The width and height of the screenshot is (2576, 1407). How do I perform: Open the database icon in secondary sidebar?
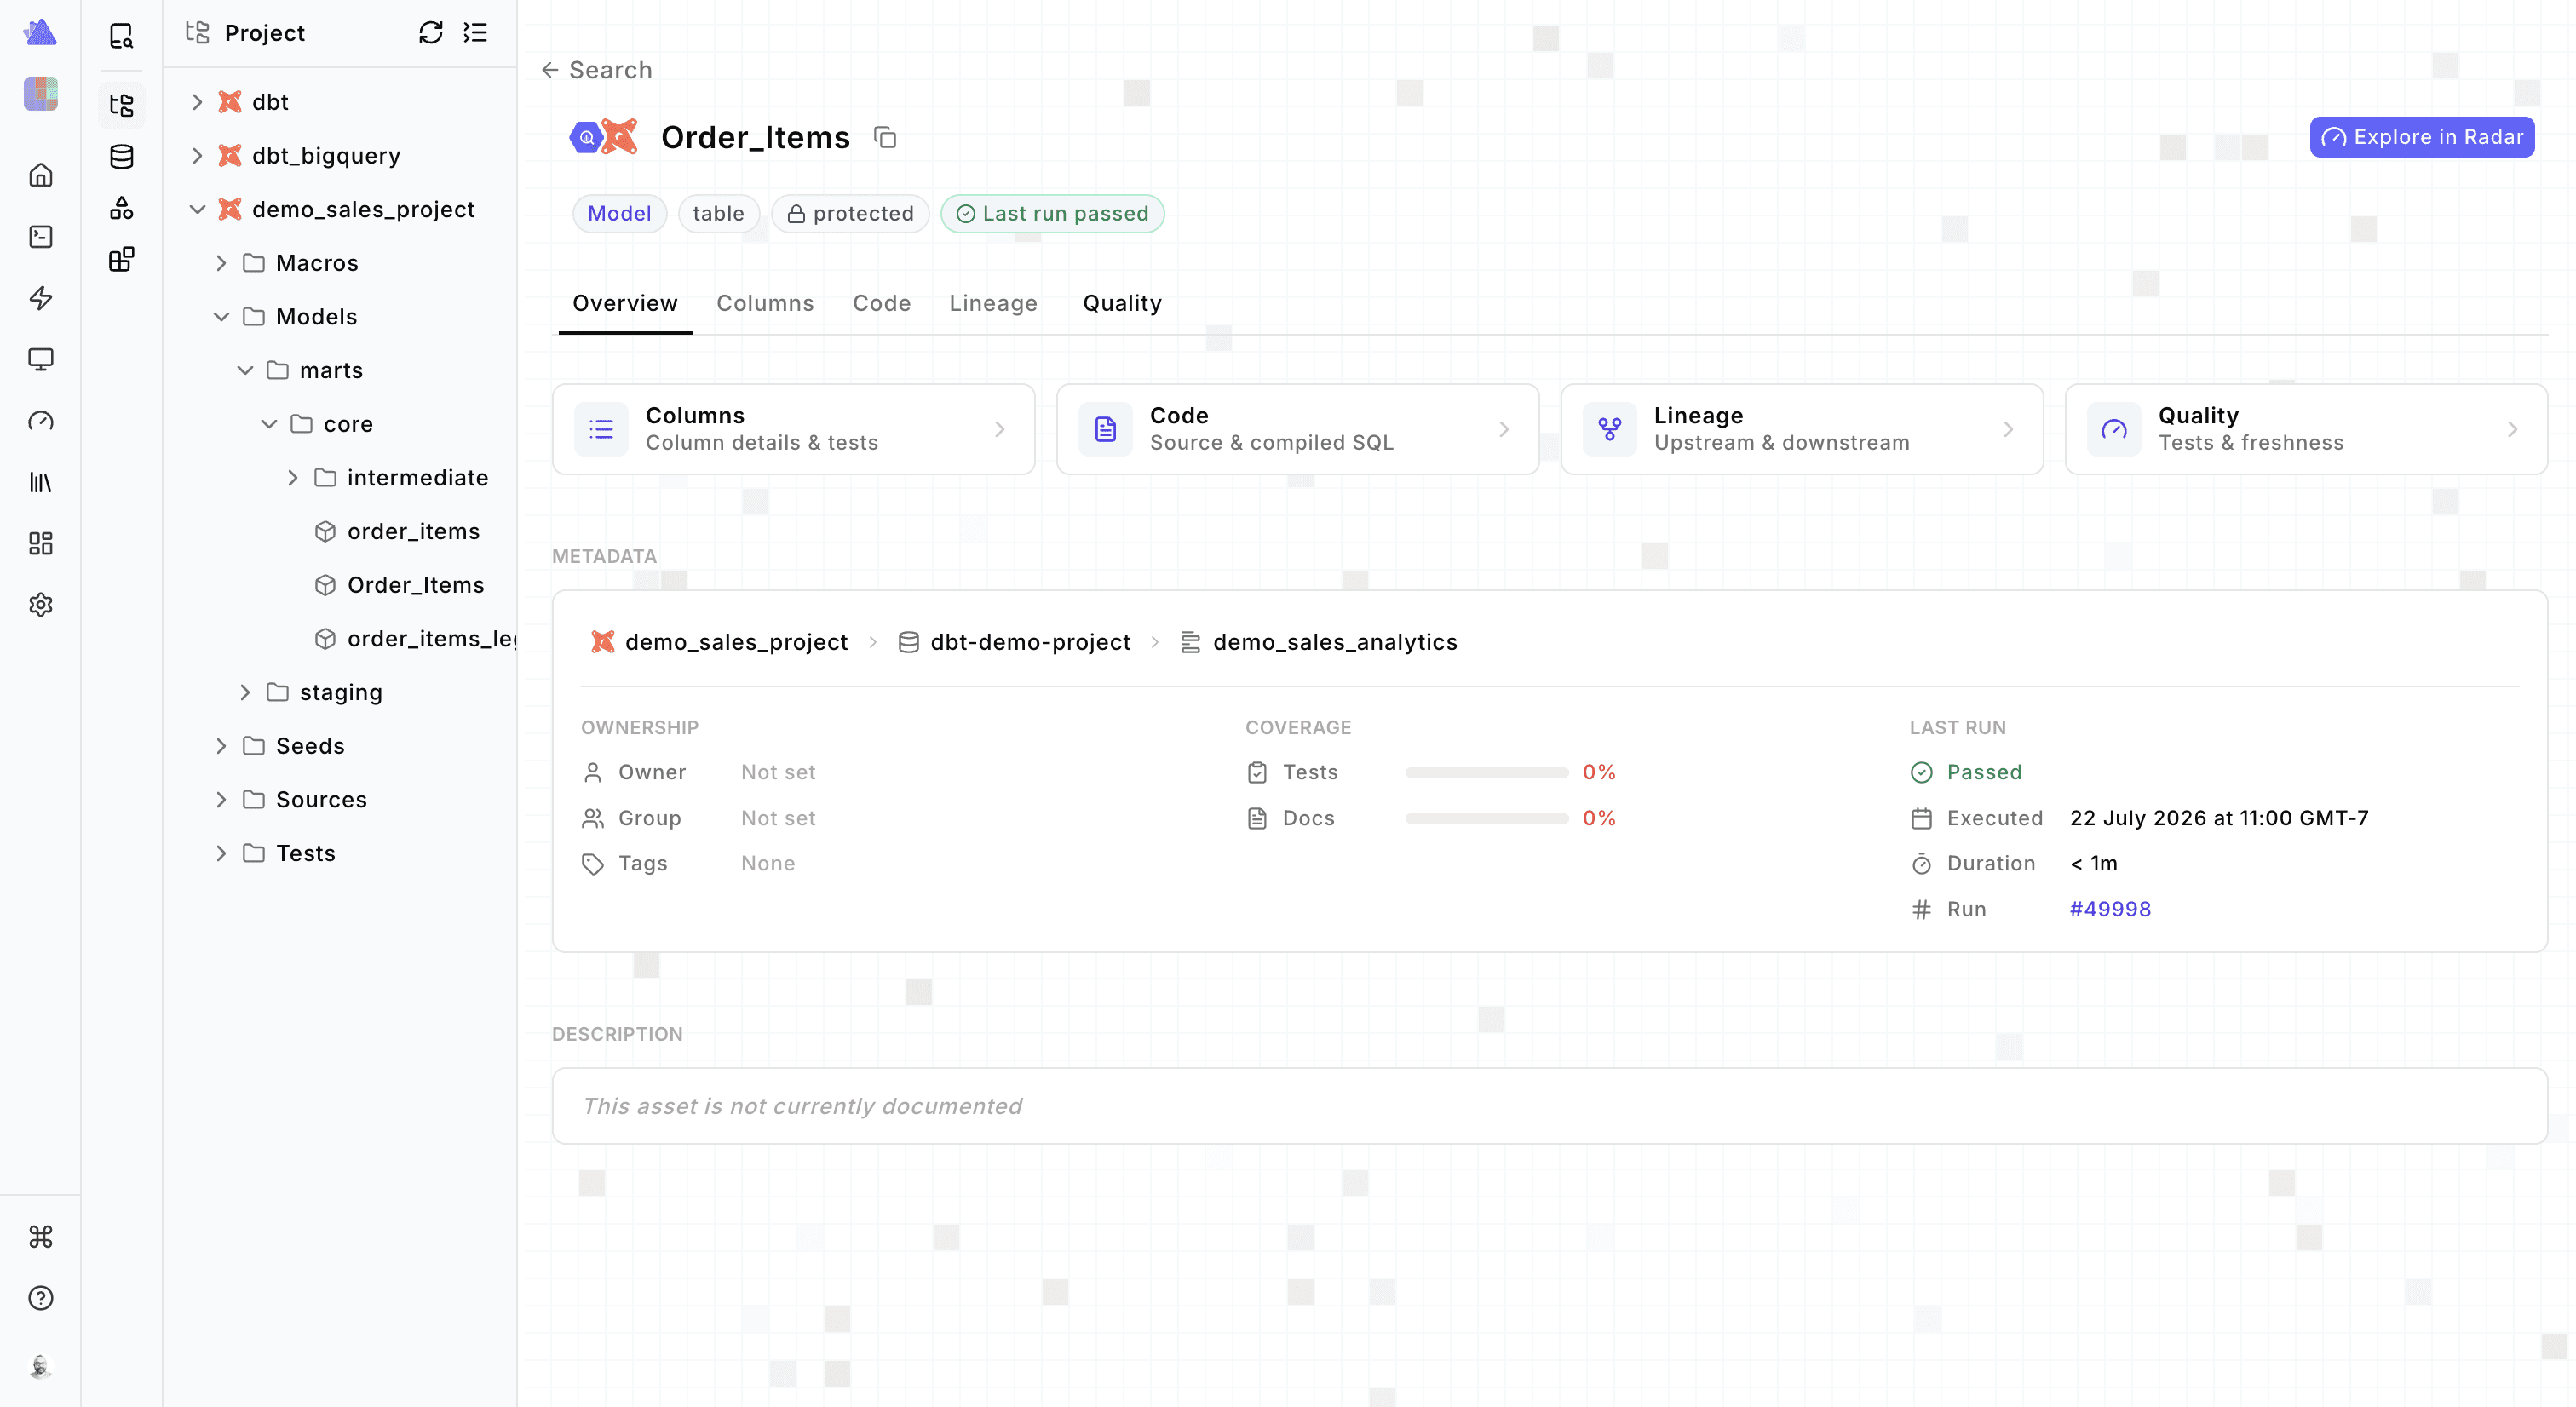[x=122, y=157]
